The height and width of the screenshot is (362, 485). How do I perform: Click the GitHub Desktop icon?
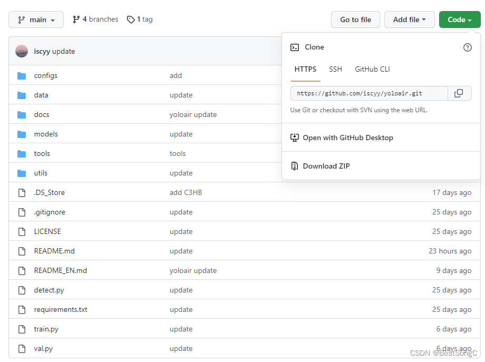tap(295, 138)
